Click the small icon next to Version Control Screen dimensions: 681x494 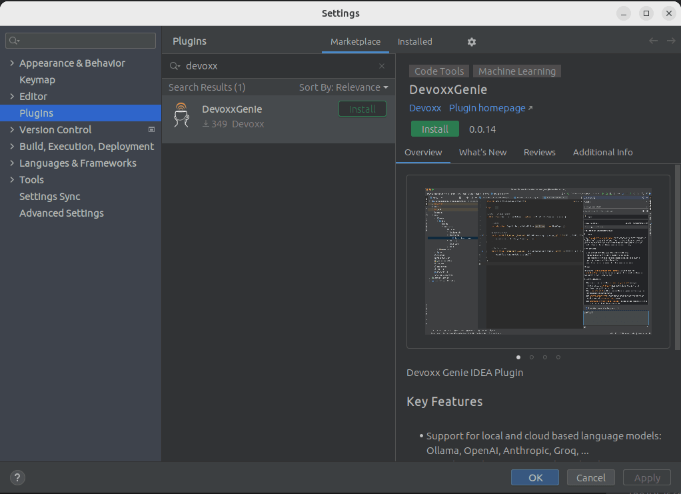151,129
